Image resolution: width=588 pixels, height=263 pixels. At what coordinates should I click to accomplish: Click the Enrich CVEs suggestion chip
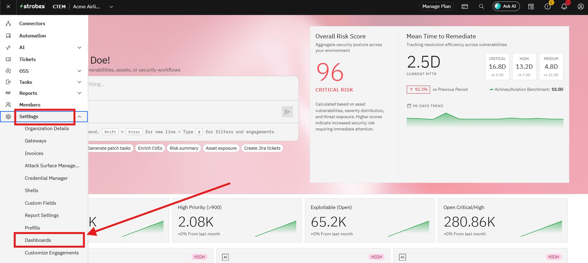pos(150,148)
